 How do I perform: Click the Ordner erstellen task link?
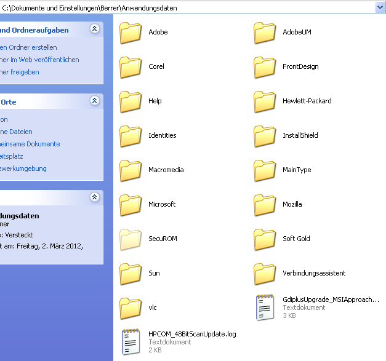(x=28, y=47)
